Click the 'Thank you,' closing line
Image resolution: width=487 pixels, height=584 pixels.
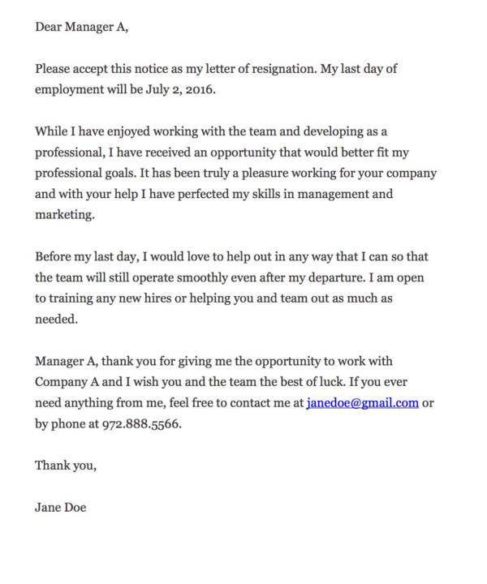pos(66,466)
